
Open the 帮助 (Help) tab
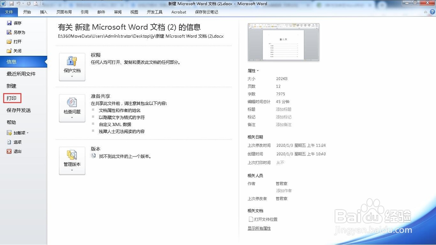coord(11,122)
